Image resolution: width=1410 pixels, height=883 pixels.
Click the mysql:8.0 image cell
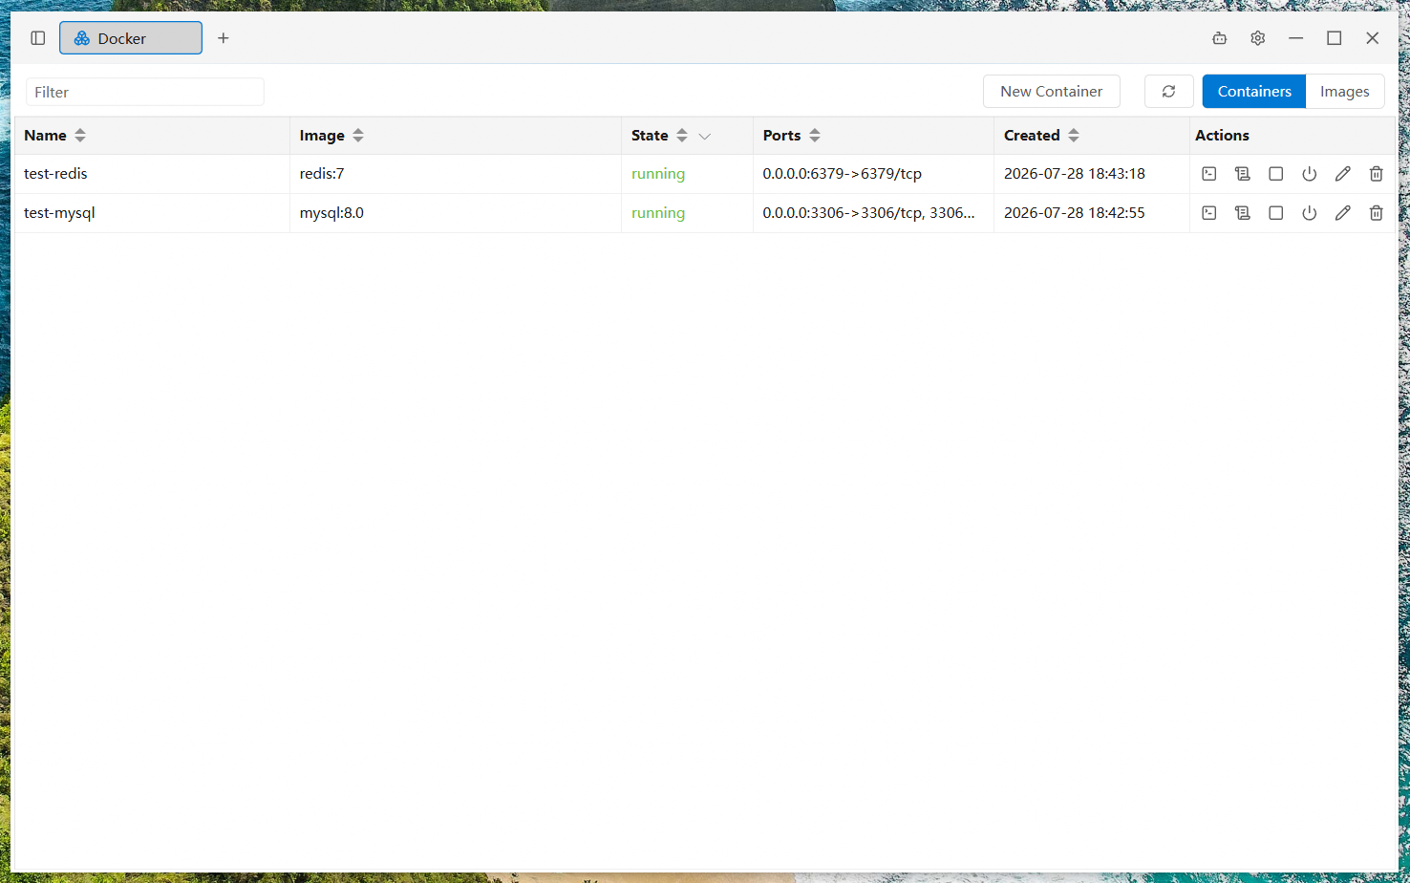pos(456,213)
